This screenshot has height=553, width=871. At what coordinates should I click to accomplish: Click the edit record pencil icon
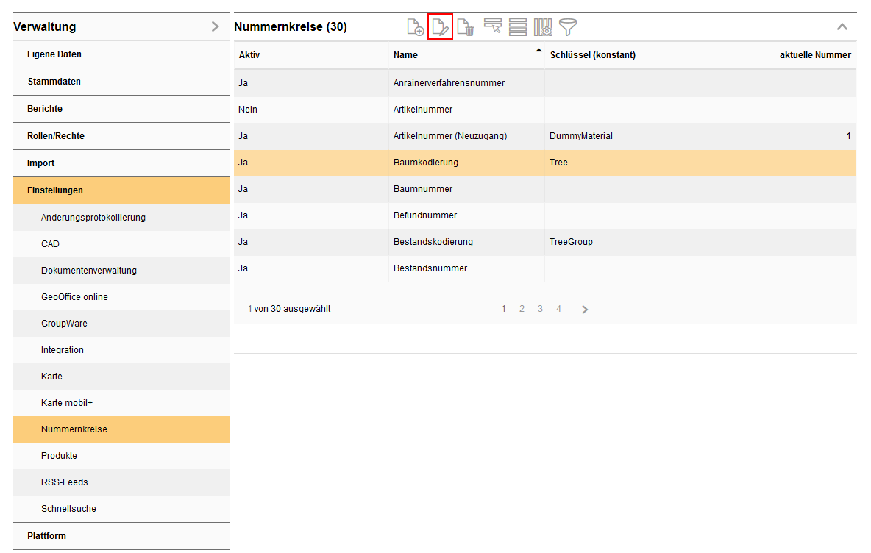click(440, 28)
